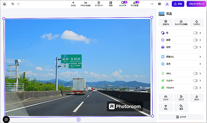Image resolution: width=207 pixels, height=123 pixels.
Task: Turn on the ぼかし blur toggle
Action: pyautogui.click(x=195, y=74)
